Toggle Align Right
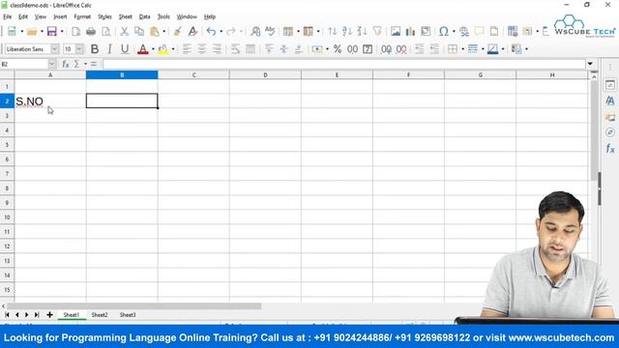Viewport: 619px width, 348px height. click(x=217, y=49)
